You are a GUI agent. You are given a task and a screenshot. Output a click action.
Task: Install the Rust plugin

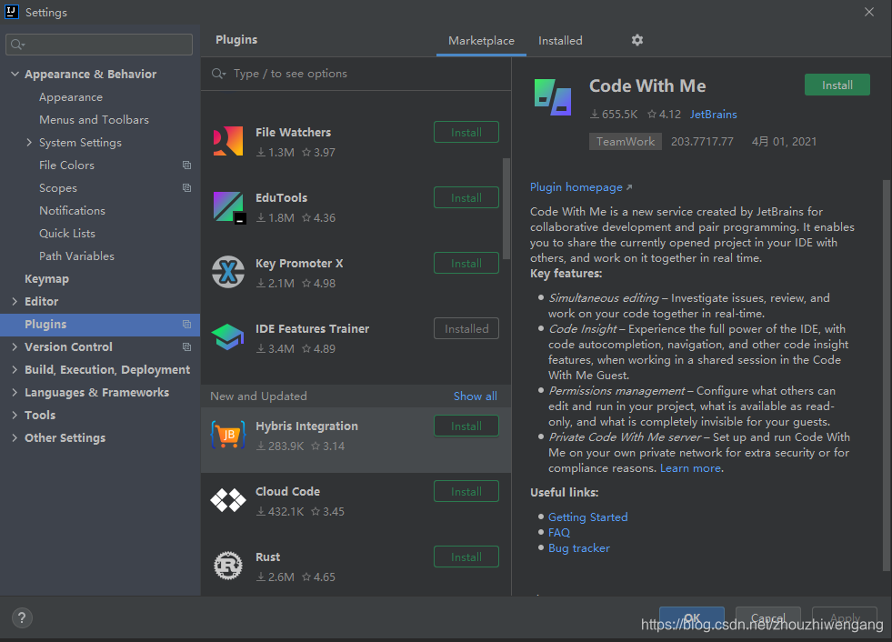click(466, 557)
